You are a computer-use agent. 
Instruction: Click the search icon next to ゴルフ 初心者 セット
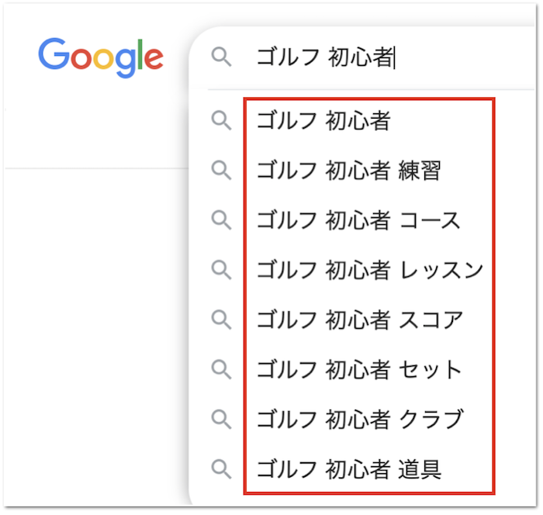[x=222, y=369]
